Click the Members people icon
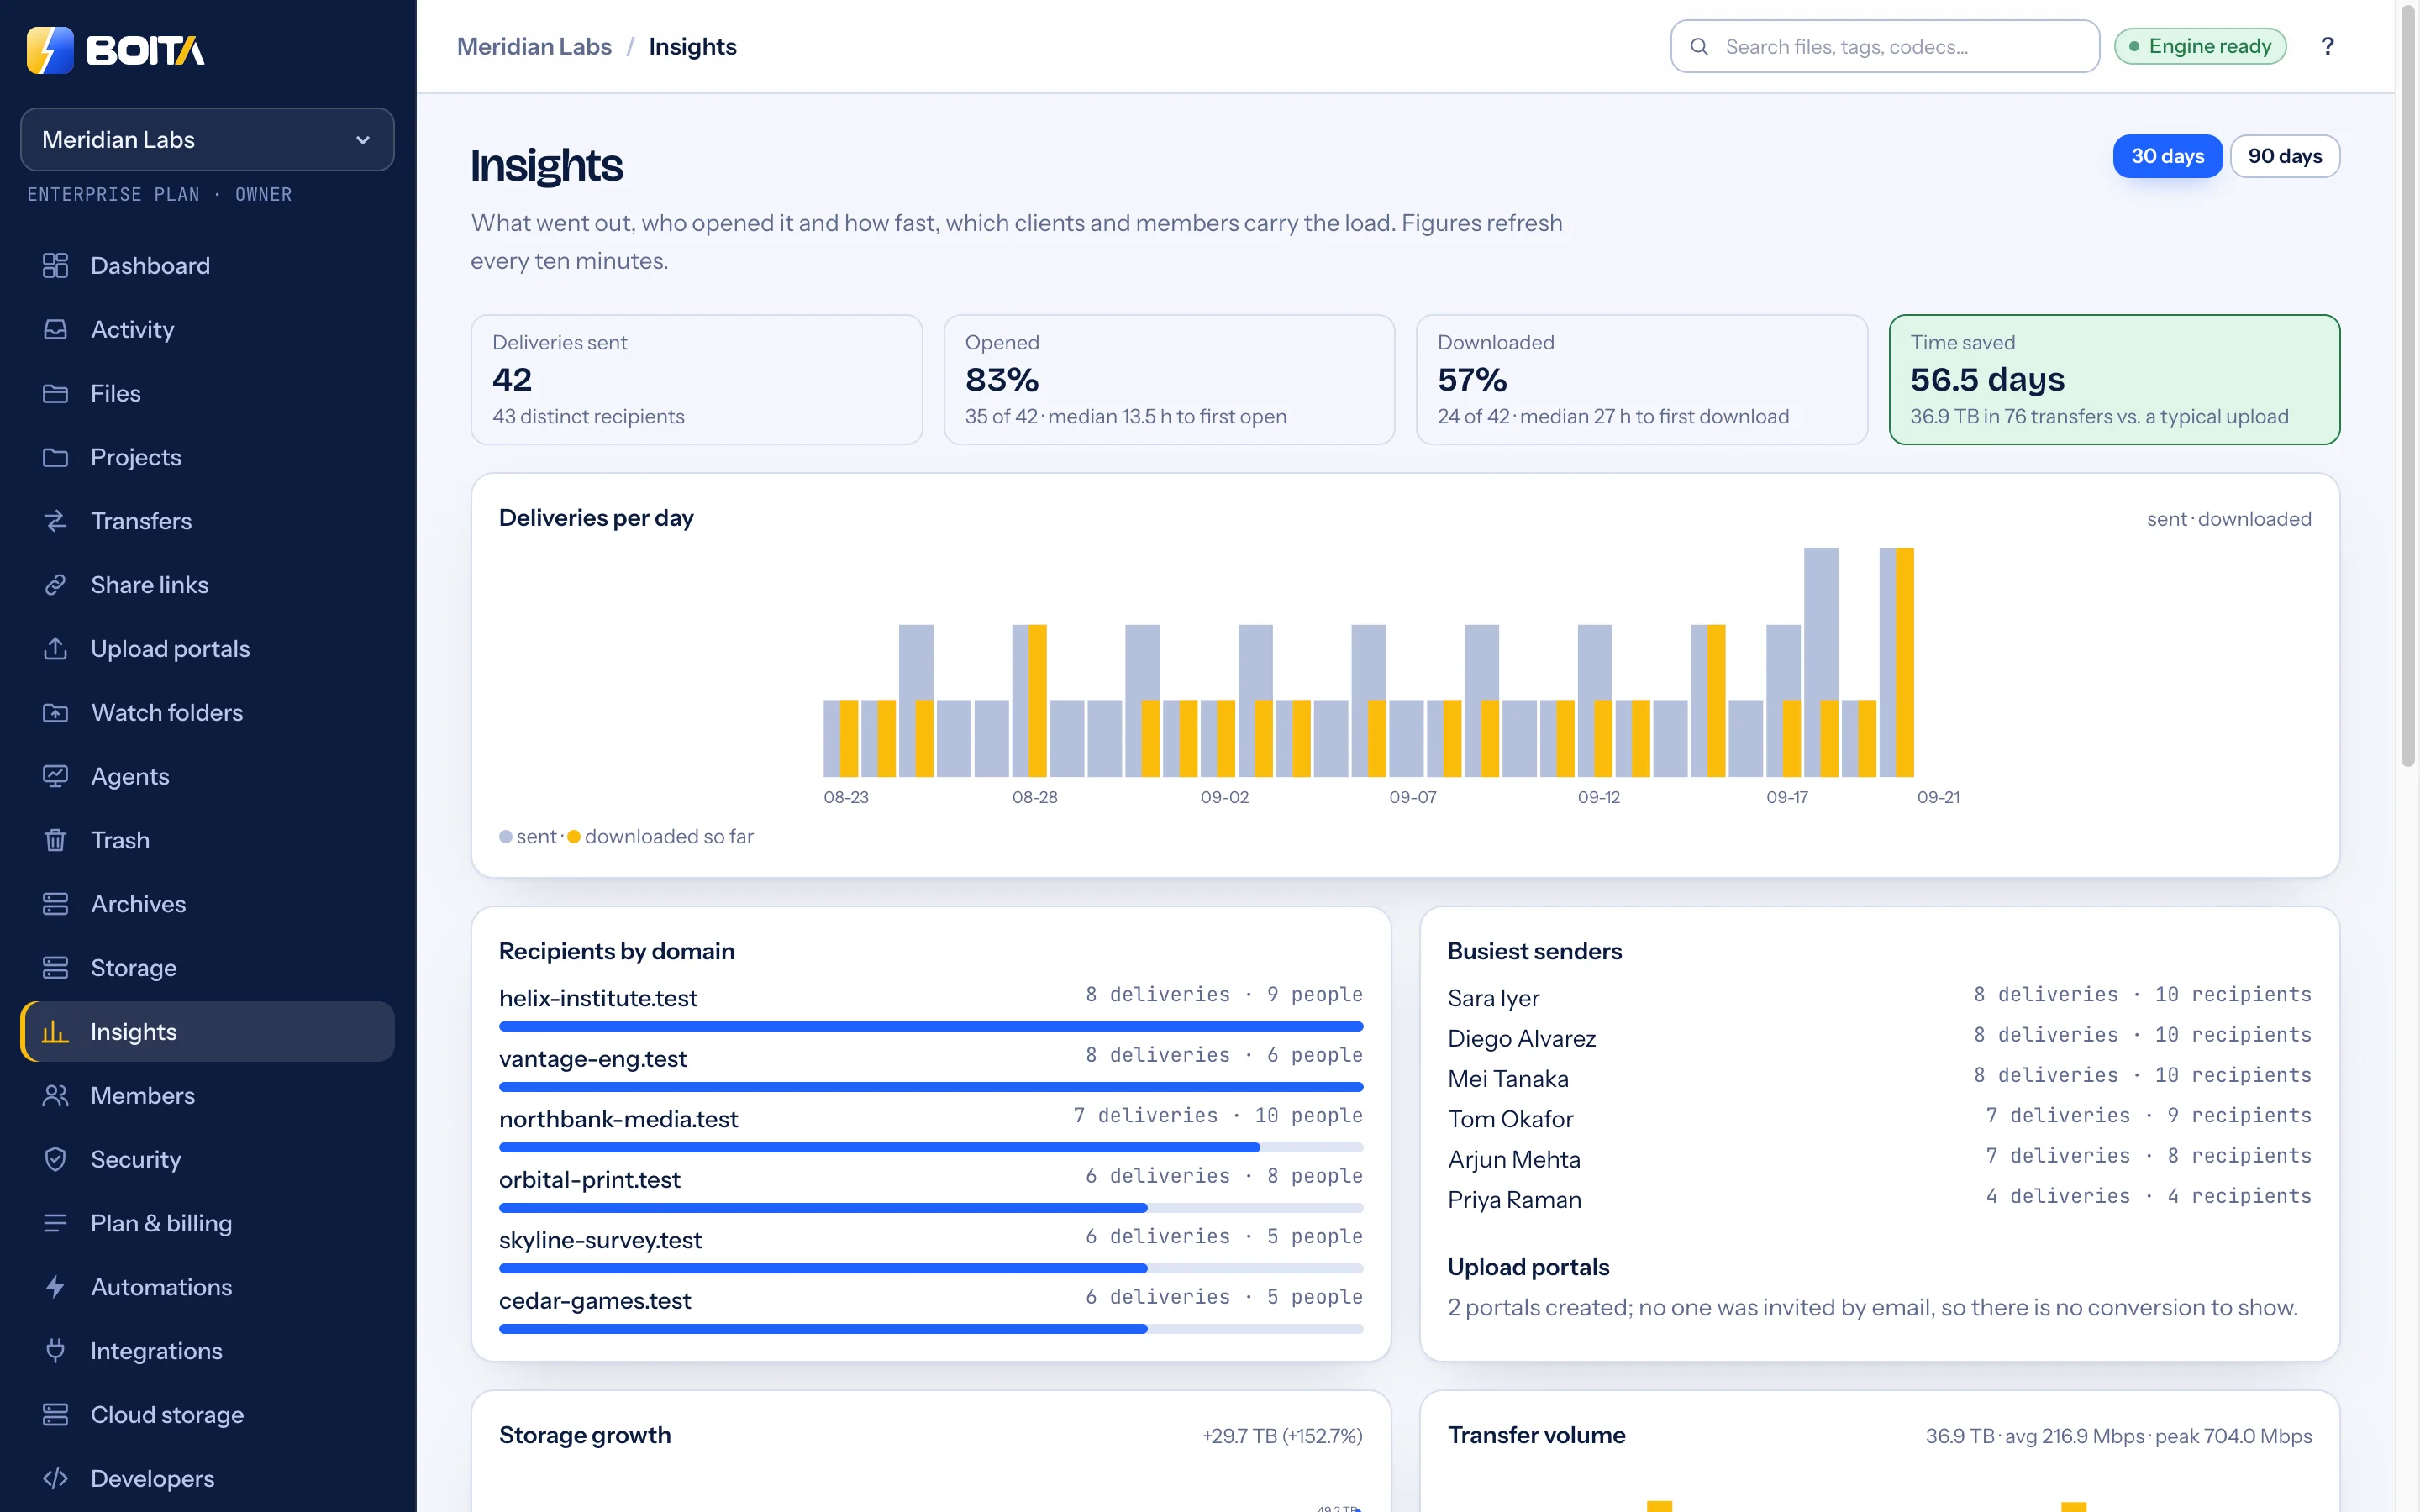The image size is (2420, 1512). 55,1096
